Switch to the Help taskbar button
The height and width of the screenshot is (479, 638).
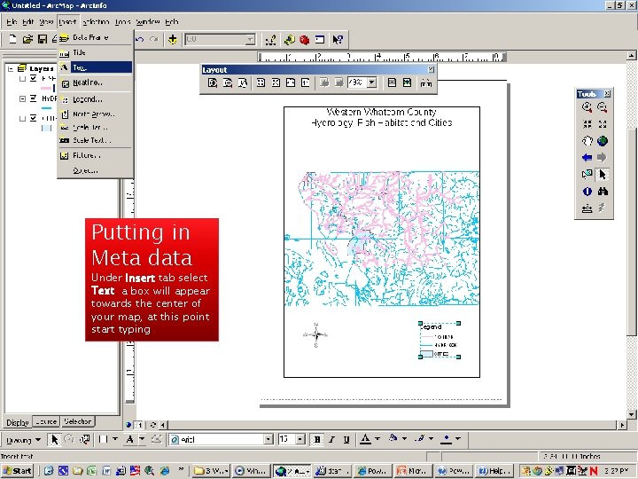click(494, 471)
